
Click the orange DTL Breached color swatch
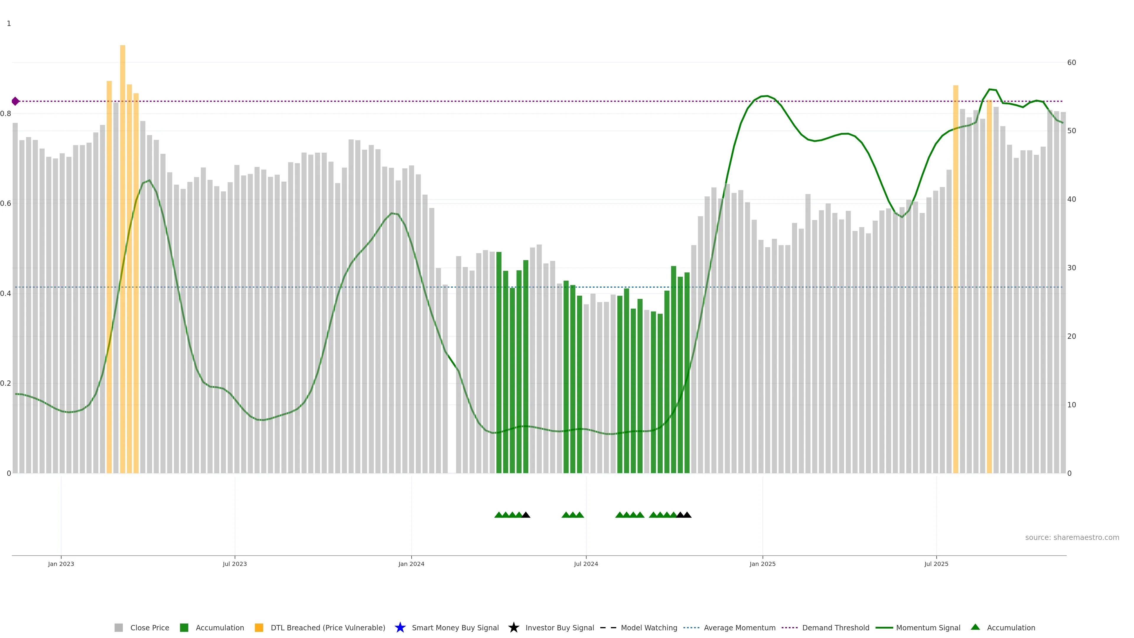[259, 627]
